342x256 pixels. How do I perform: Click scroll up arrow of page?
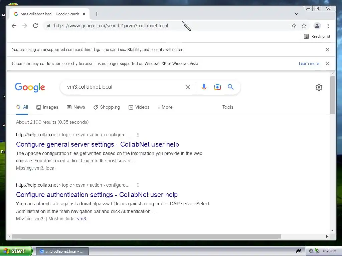(332, 74)
